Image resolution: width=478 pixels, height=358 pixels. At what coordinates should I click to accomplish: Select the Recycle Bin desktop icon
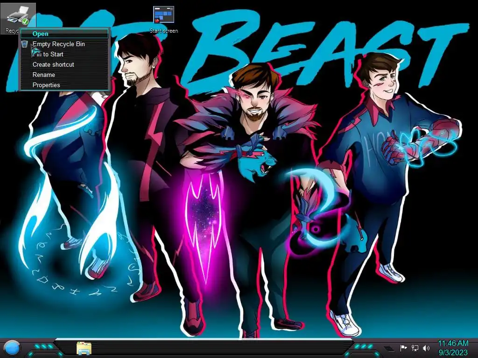(x=18, y=18)
